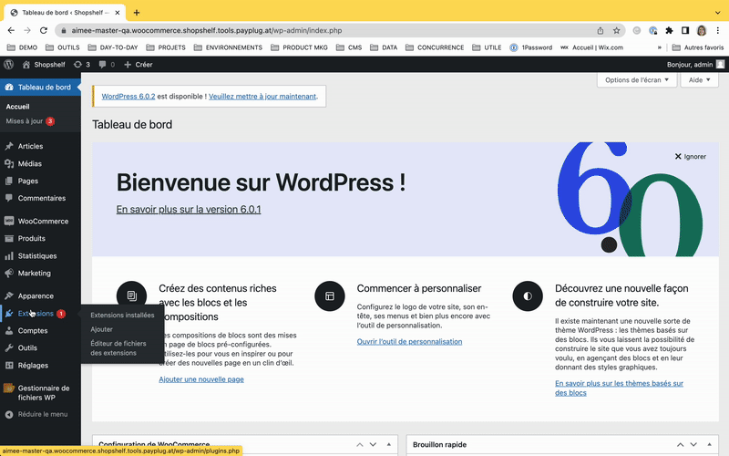Click the share page icon in address bar
Screen dimensions: 729x456
[x=601, y=31]
